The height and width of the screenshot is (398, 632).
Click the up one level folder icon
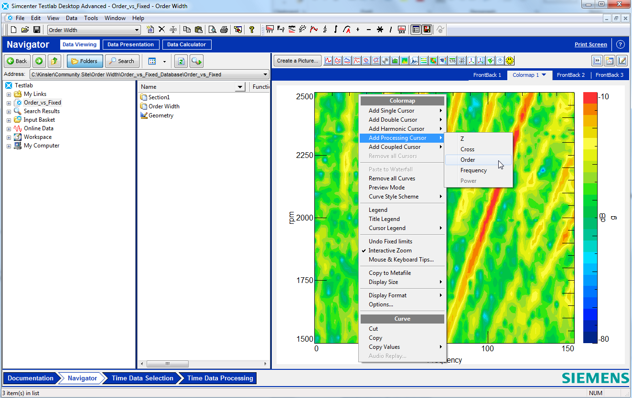coord(55,61)
